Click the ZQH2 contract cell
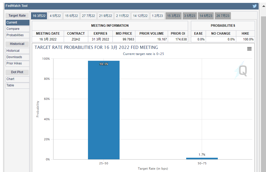 pyautogui.click(x=76, y=39)
